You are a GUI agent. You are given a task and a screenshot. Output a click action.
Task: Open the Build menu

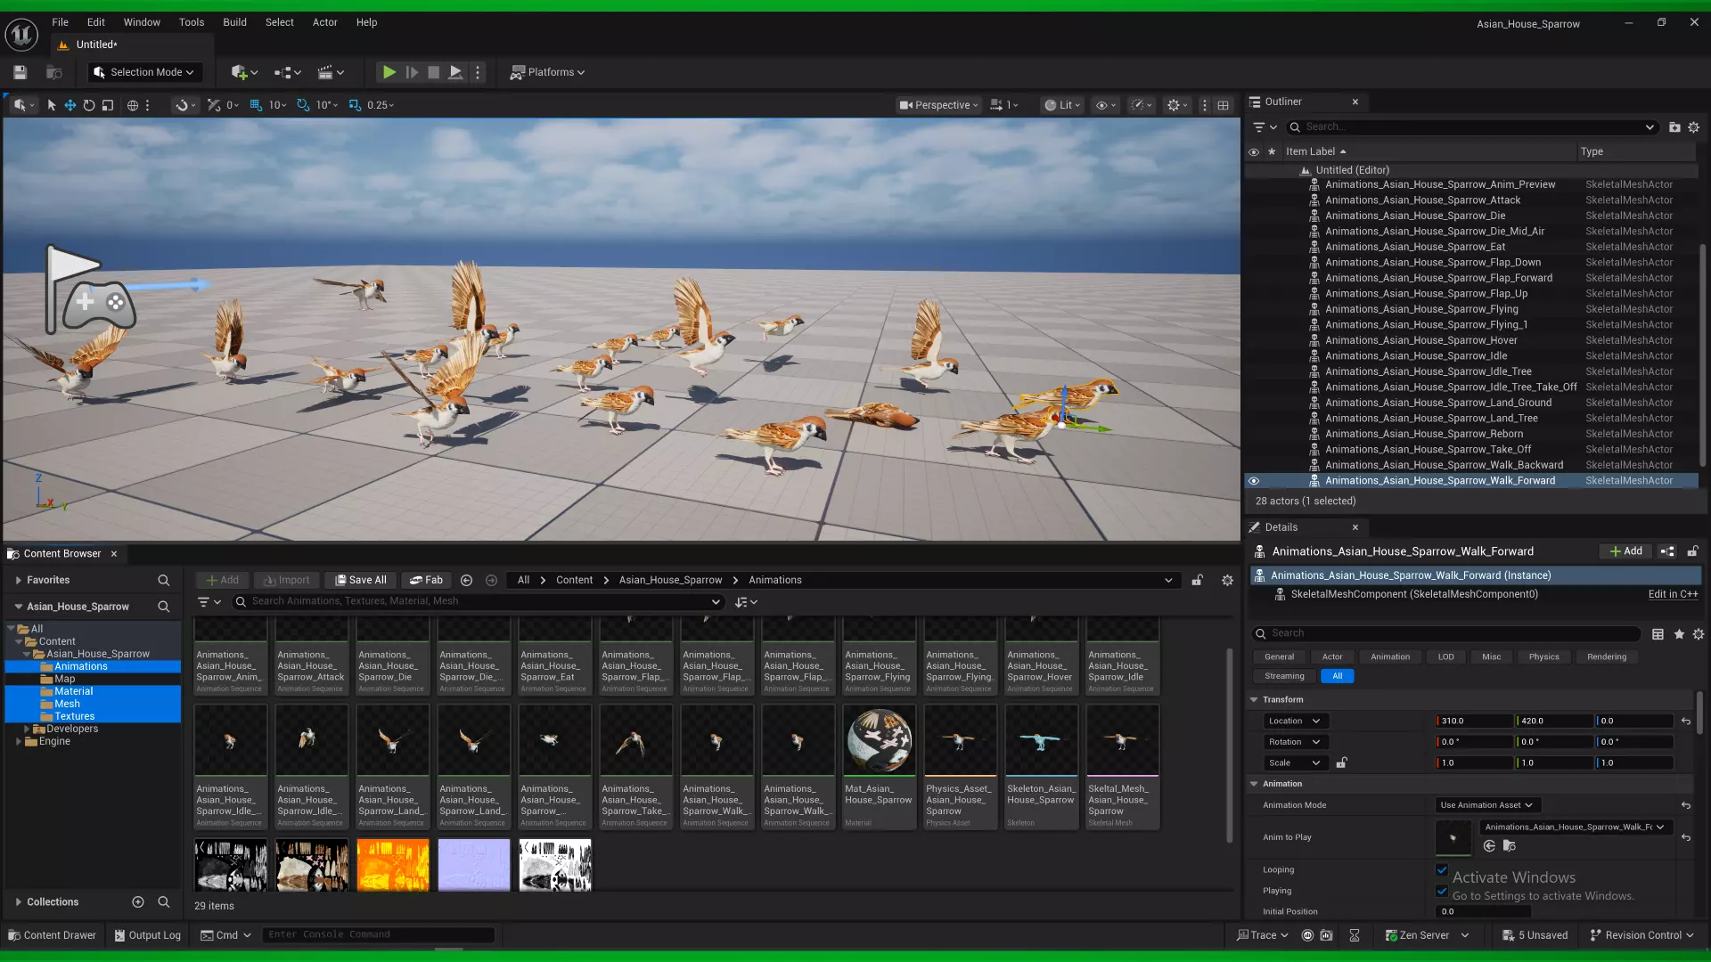234,22
